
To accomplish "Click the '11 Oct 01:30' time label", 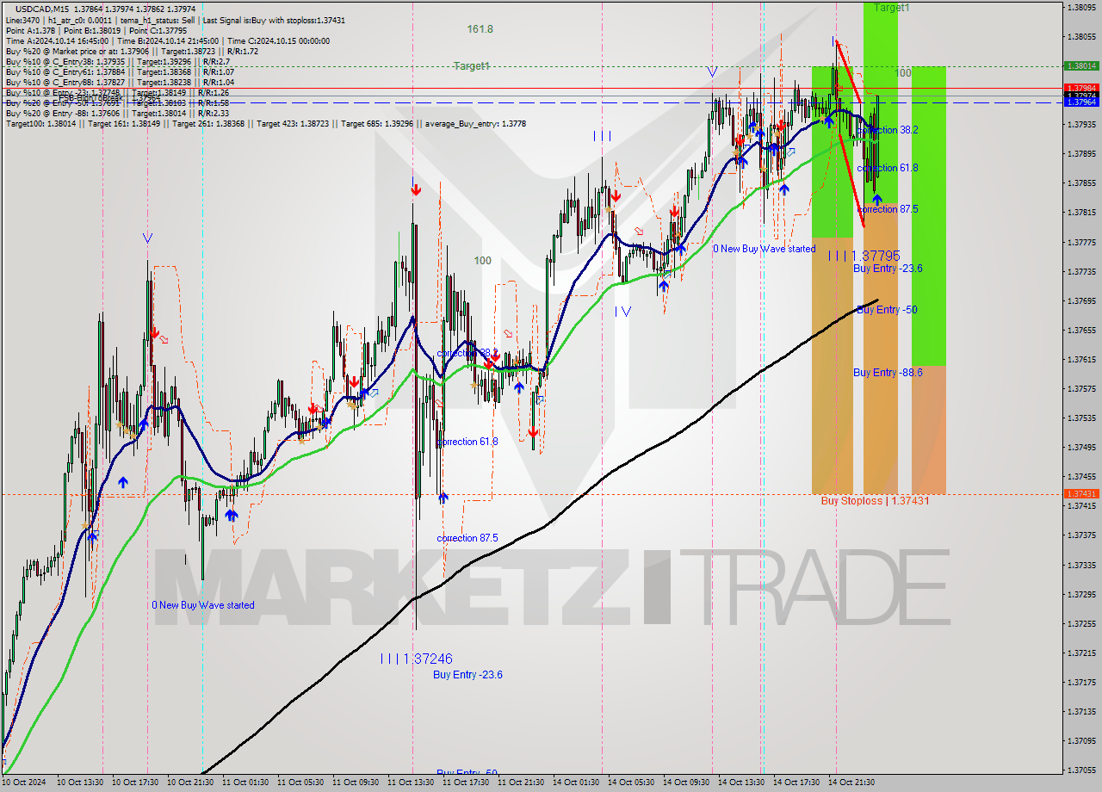I will pyautogui.click(x=246, y=783).
